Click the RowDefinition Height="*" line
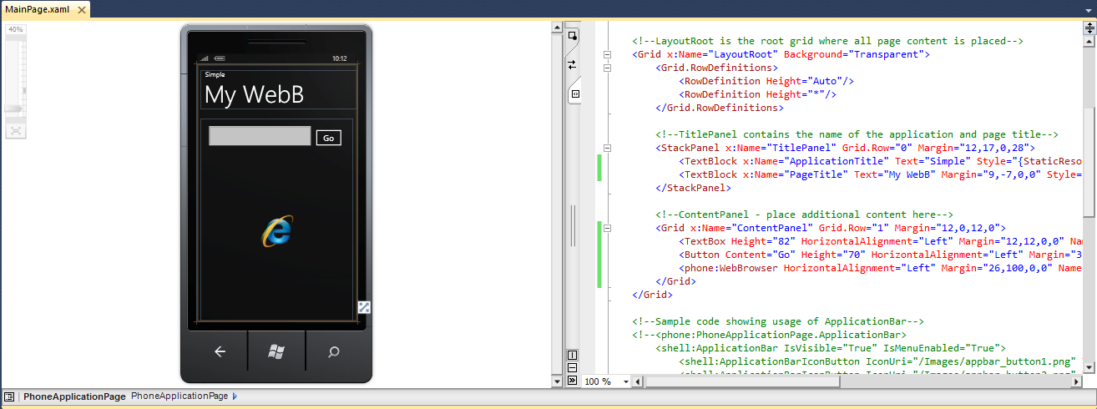The width and height of the screenshot is (1097, 409). point(758,94)
